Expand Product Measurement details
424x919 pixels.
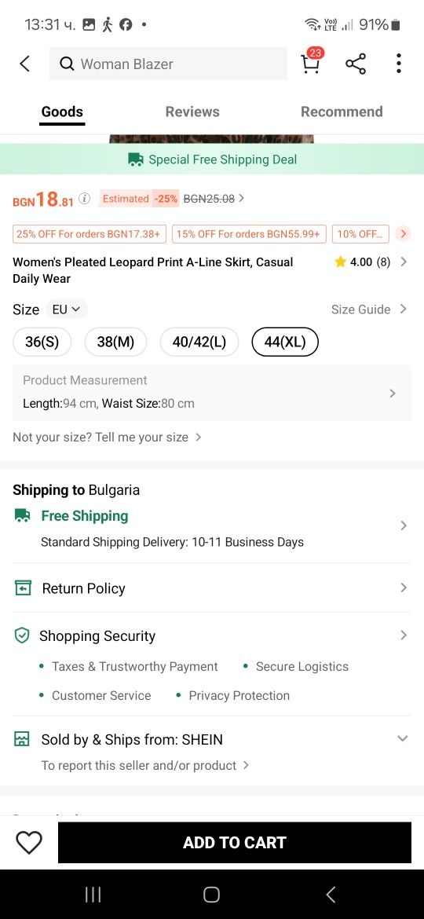pos(211,393)
